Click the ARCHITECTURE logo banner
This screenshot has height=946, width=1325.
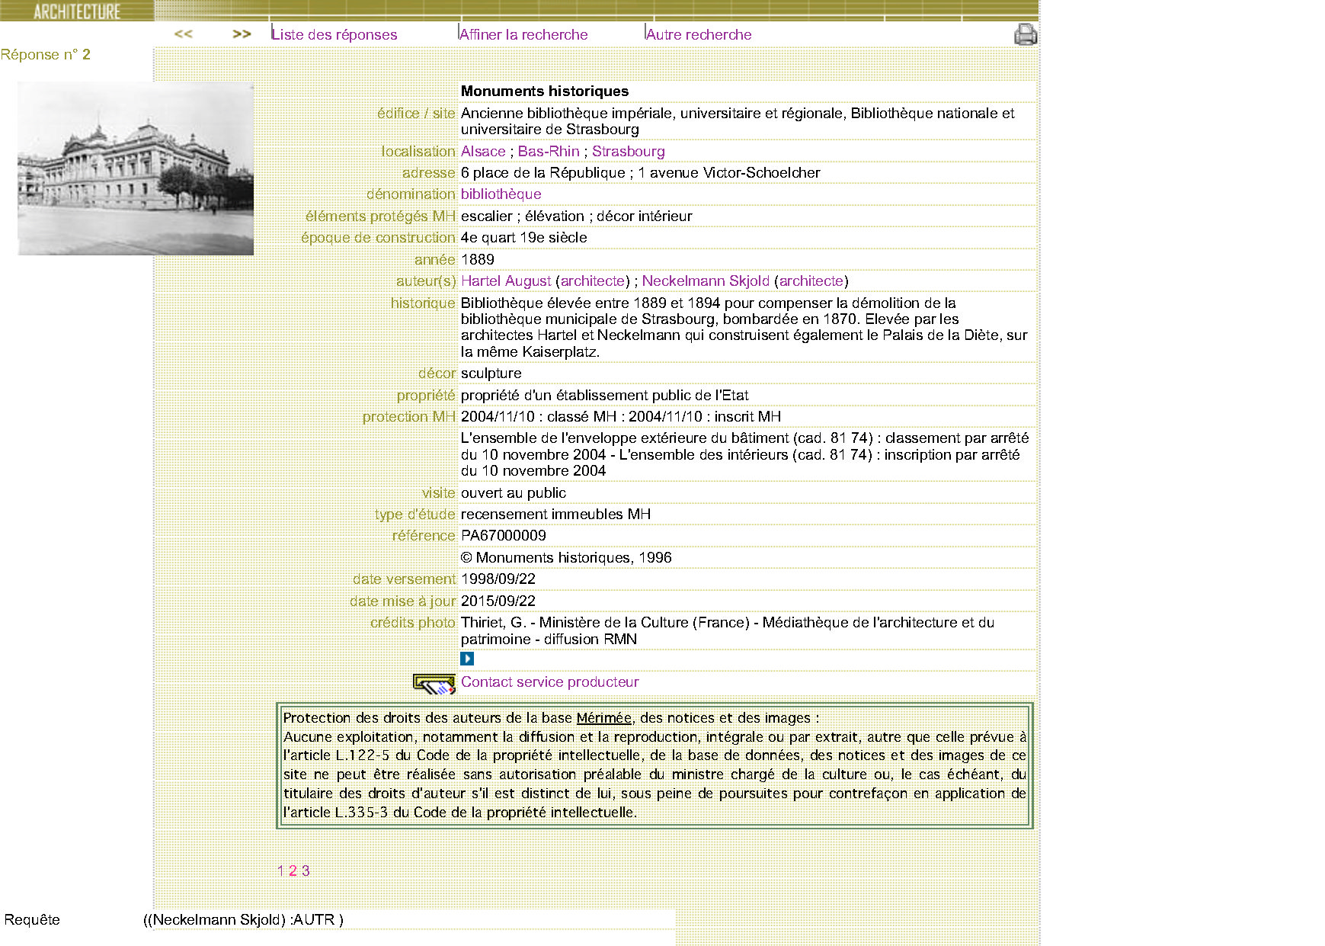point(76,11)
